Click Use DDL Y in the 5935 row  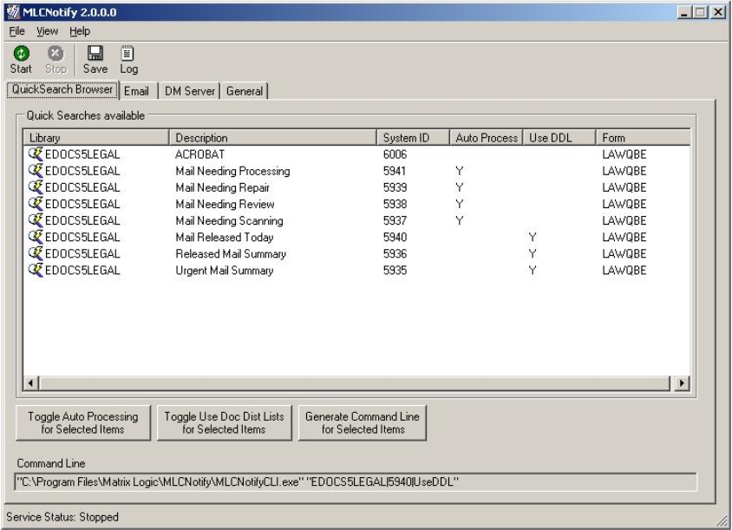click(x=533, y=271)
